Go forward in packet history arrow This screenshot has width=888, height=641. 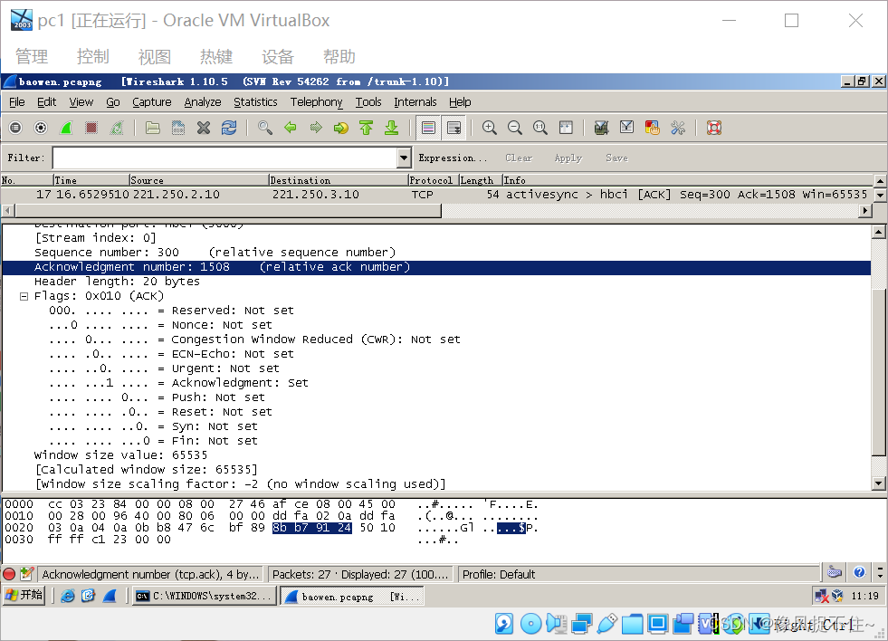pos(315,128)
